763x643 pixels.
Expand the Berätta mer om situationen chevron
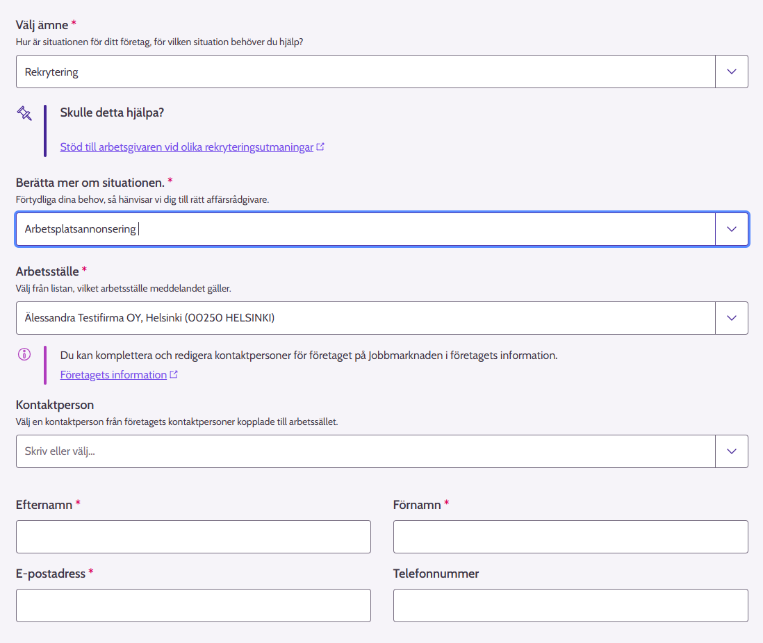[731, 229]
